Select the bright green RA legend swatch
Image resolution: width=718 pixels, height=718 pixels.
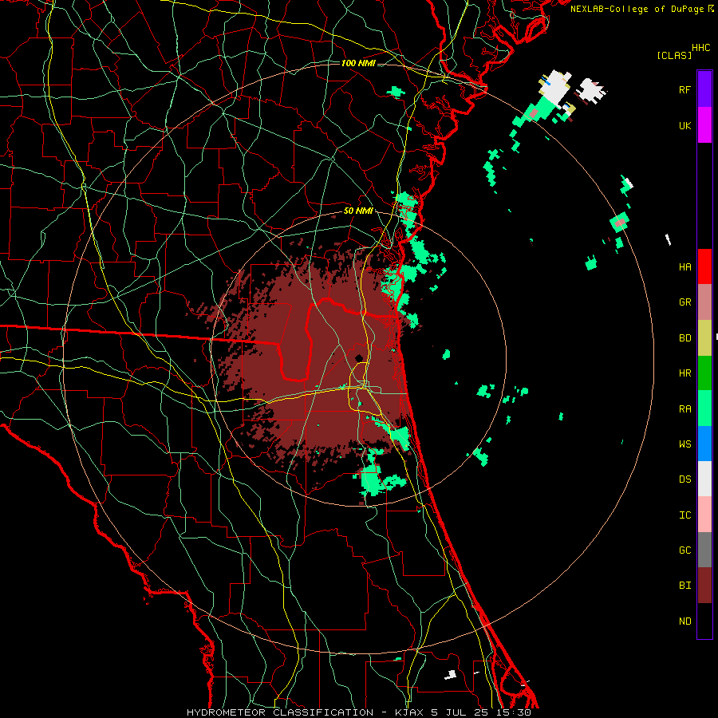[x=704, y=408]
